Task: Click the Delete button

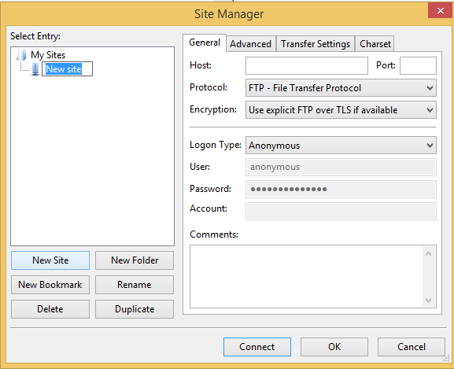Action: click(x=50, y=309)
